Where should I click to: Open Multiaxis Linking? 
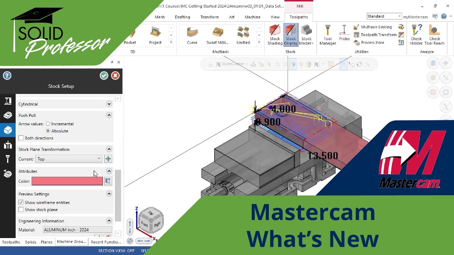click(373, 27)
